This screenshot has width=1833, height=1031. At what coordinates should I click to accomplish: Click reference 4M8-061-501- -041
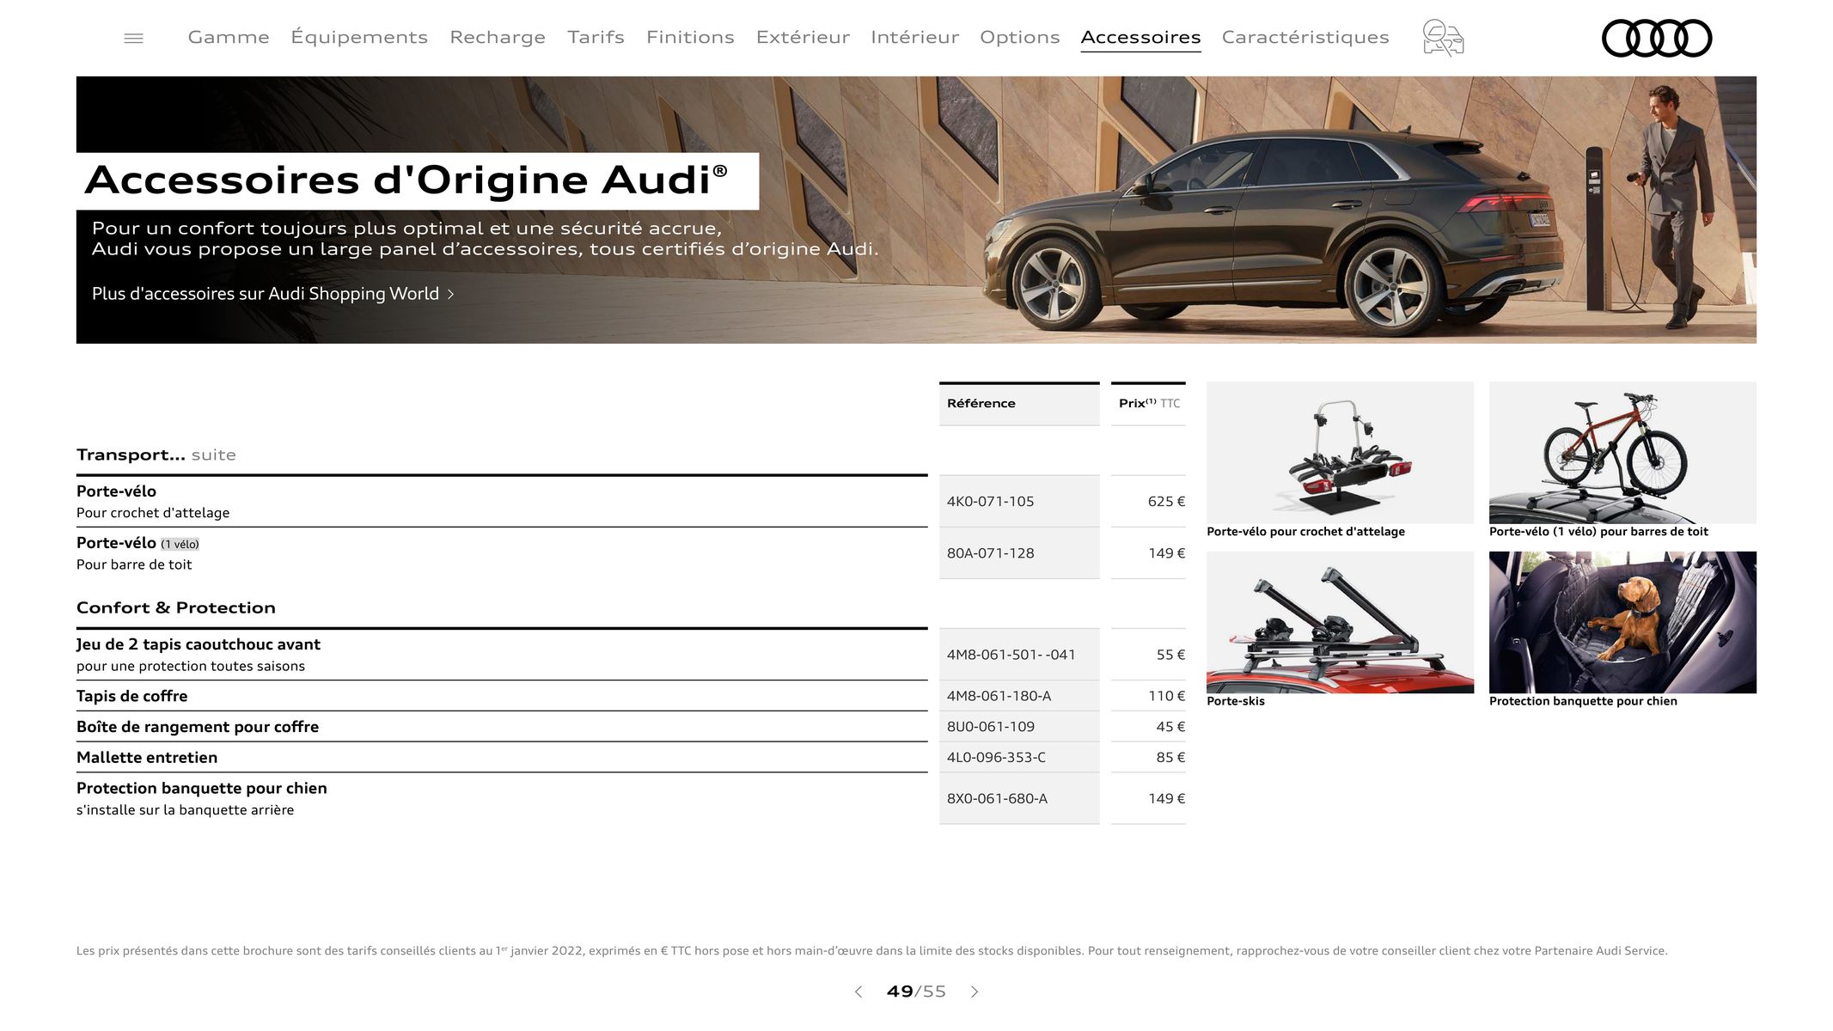pos(1011,655)
